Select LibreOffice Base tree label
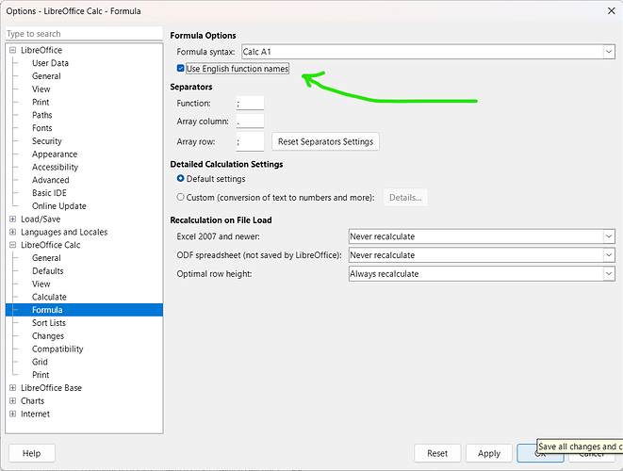The height and width of the screenshot is (471, 623). pyautogui.click(x=51, y=387)
